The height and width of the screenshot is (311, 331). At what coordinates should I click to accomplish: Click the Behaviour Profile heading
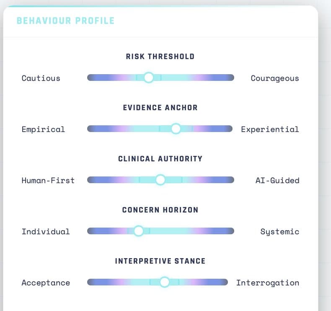tap(65, 21)
